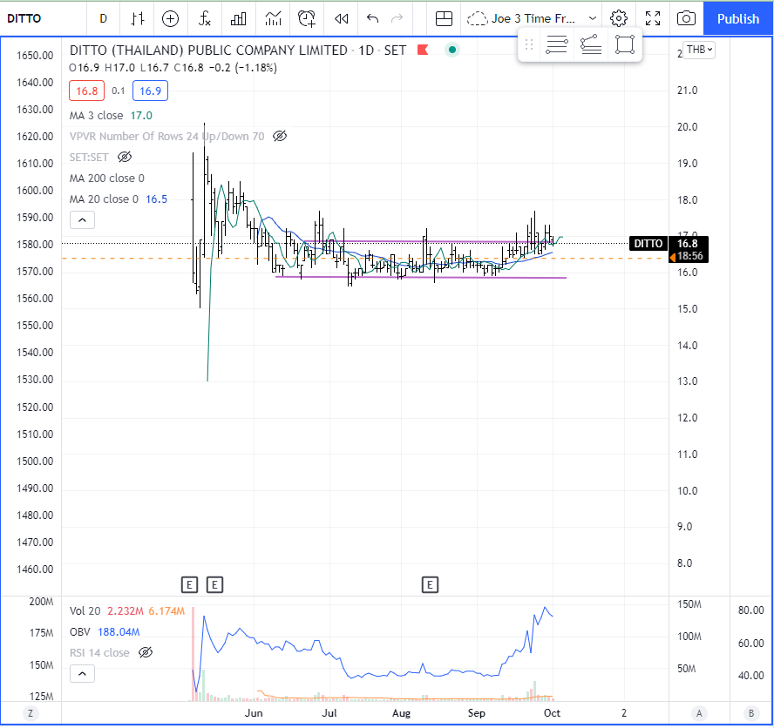Select the orange dashed horizontal line

click(365, 259)
